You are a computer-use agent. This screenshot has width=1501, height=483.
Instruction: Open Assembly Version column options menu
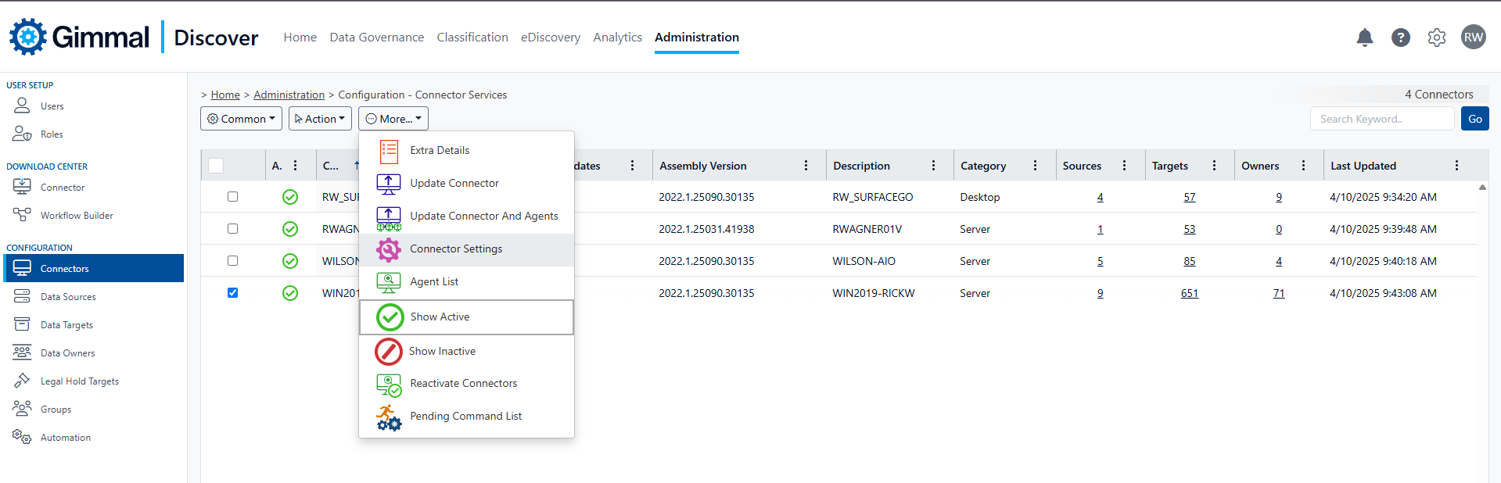806,166
